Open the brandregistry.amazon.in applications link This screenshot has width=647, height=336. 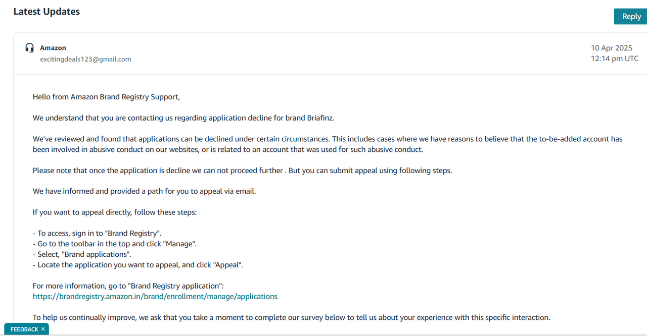click(155, 297)
